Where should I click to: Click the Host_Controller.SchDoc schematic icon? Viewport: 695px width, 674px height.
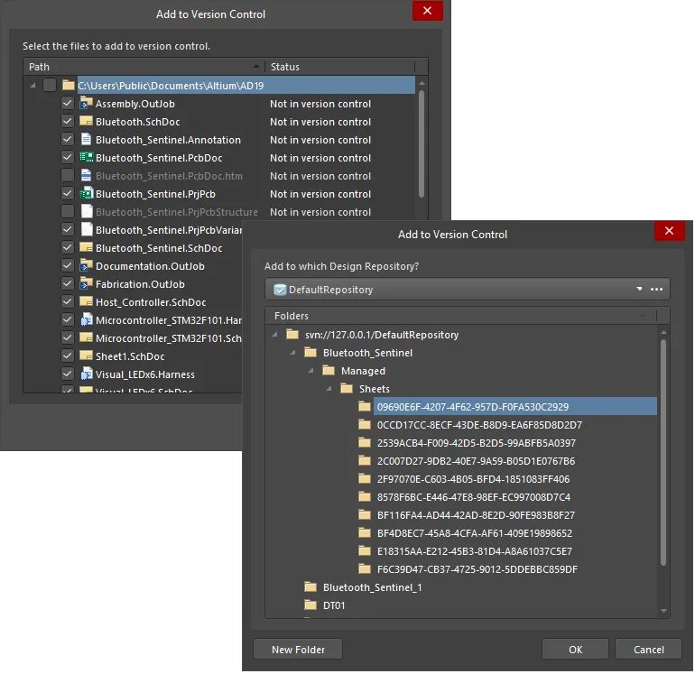(x=86, y=302)
